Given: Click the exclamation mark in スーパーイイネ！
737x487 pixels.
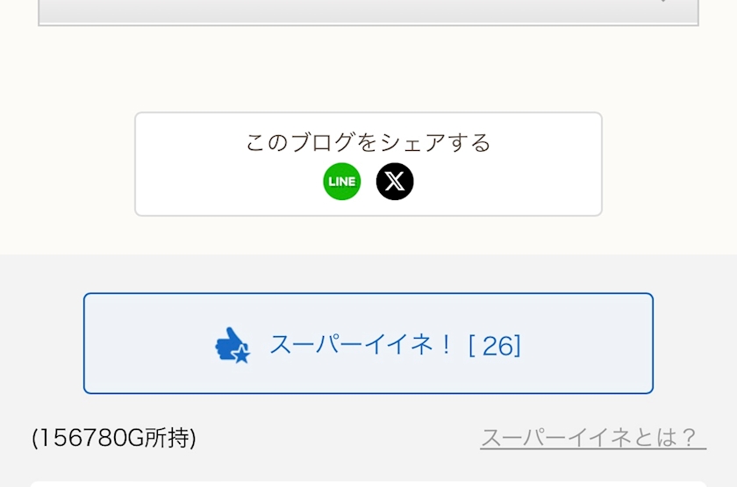Looking at the screenshot, I should 446,345.
